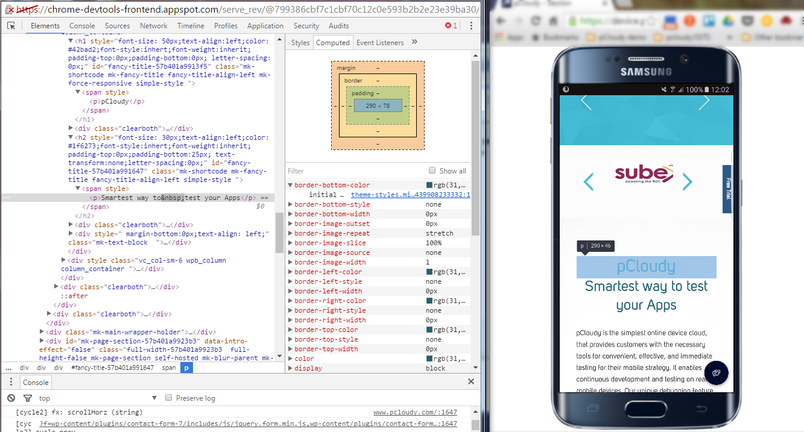
Task: Open the top context dropdown in console
Action: click(x=98, y=398)
